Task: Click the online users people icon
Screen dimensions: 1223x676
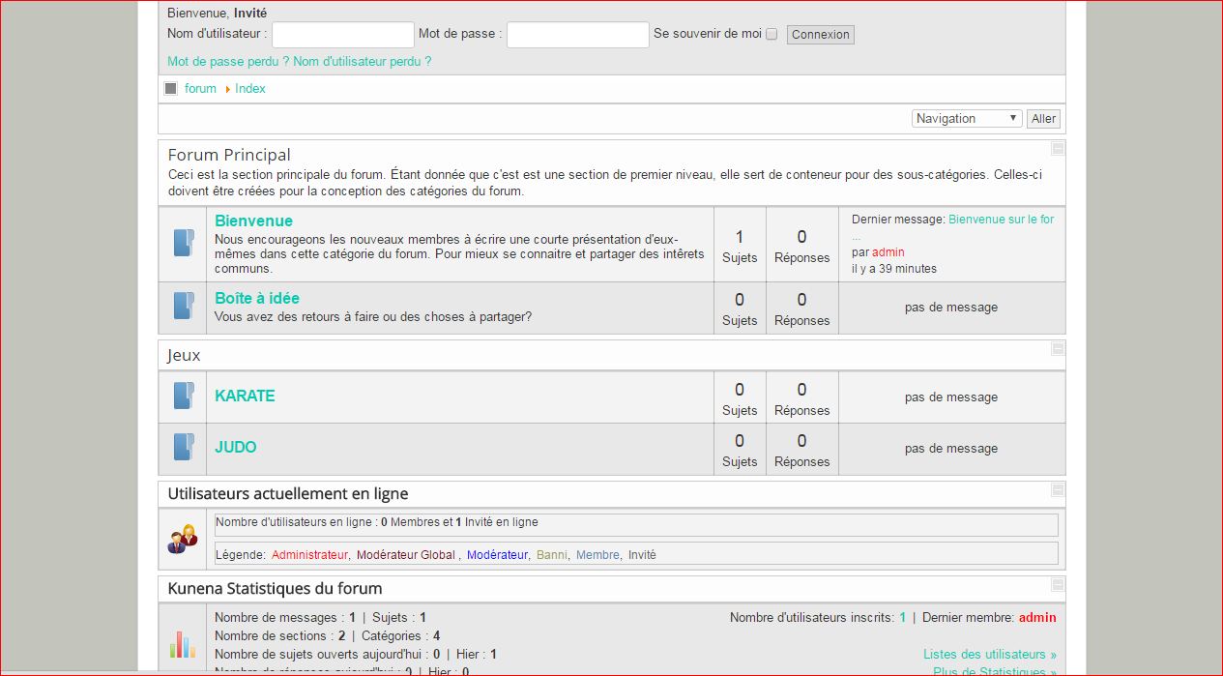Action: coord(182,539)
